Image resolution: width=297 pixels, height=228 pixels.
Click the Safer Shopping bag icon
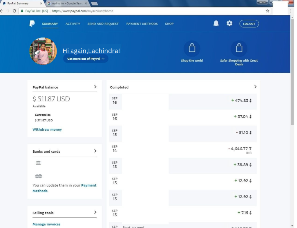(x=239, y=48)
